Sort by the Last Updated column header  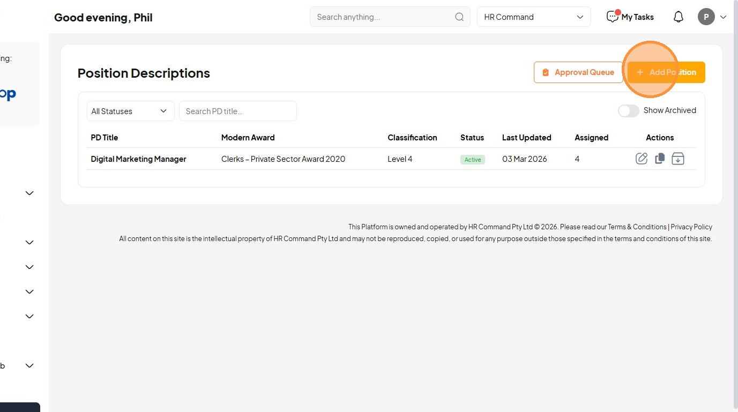pyautogui.click(x=526, y=138)
